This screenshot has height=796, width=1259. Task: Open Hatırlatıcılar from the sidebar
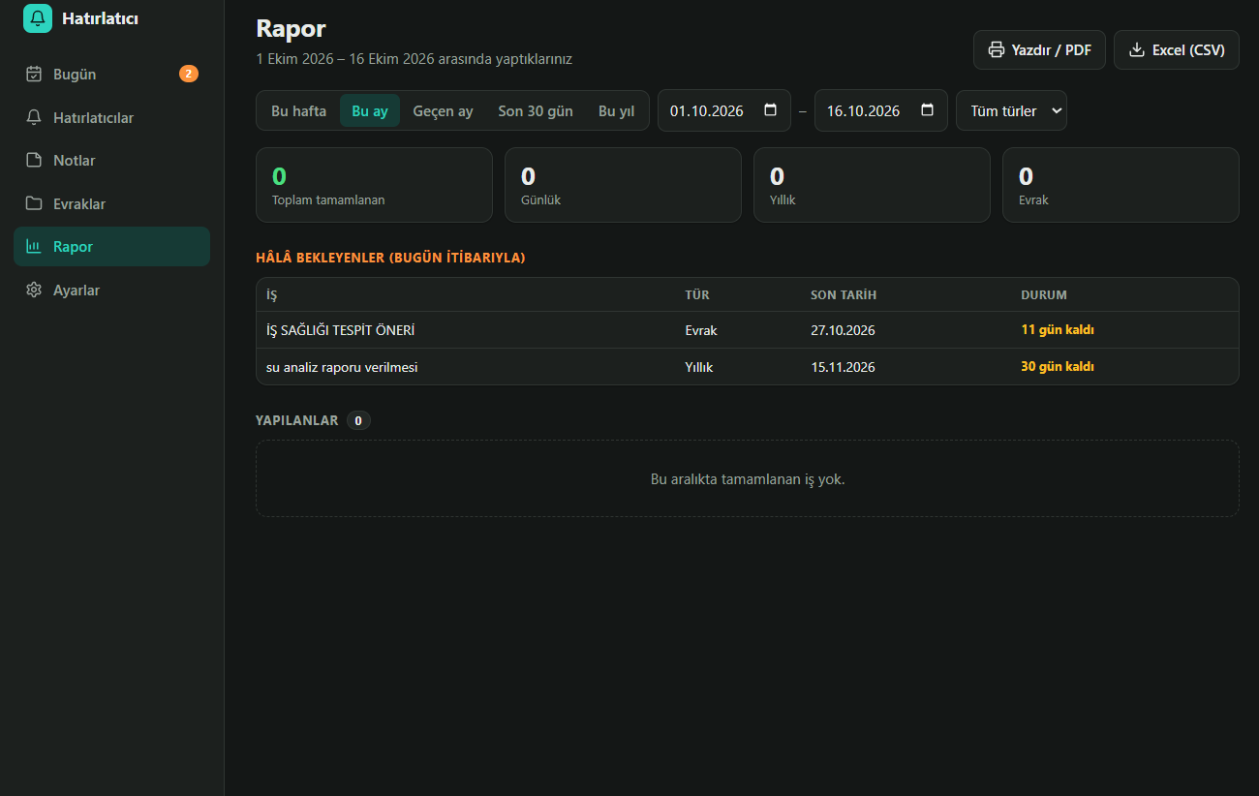coord(111,117)
